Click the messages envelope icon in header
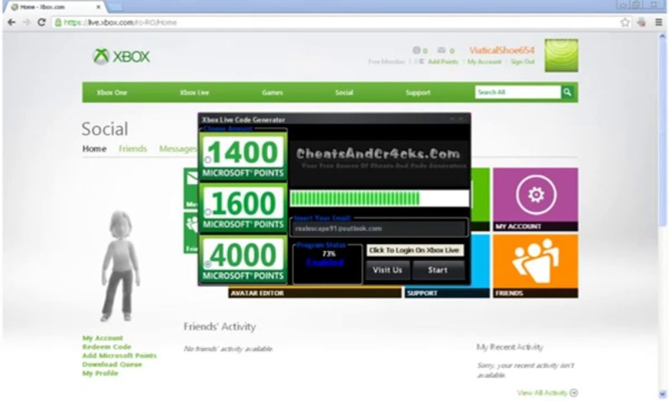 point(442,50)
